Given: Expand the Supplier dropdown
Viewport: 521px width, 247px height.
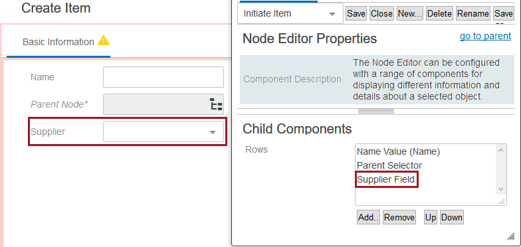Looking at the screenshot, I should (213, 132).
